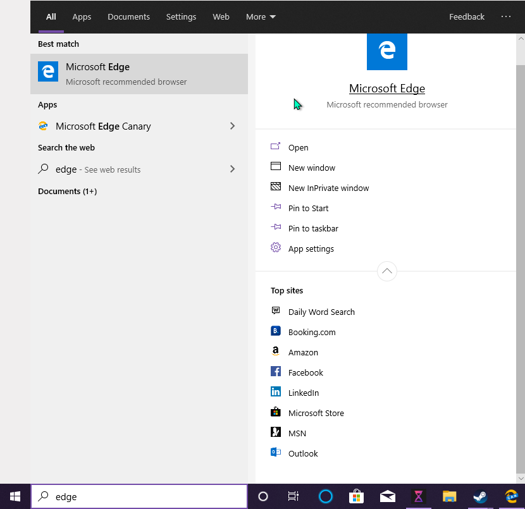Viewport: 525px width, 509px height.
Task: Click the preview pane scrollbar thumb
Action: pos(521,269)
